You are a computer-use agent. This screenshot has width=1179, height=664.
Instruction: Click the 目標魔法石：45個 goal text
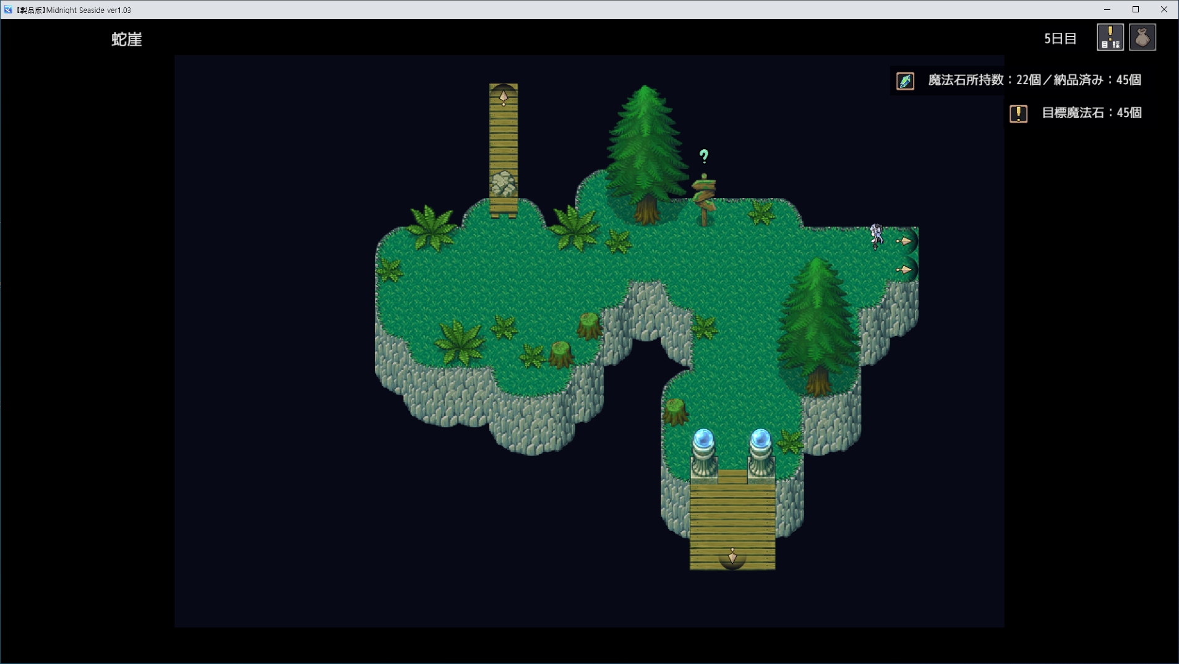coord(1092,113)
